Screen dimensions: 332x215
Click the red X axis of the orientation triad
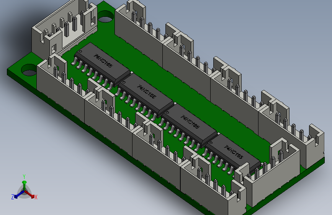pyautogui.click(x=30, y=194)
